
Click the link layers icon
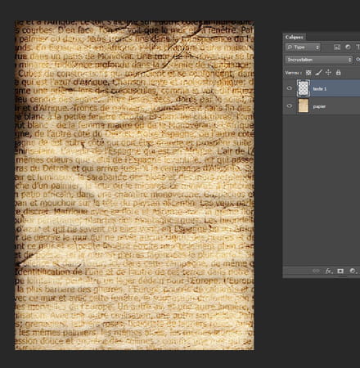[316, 271]
